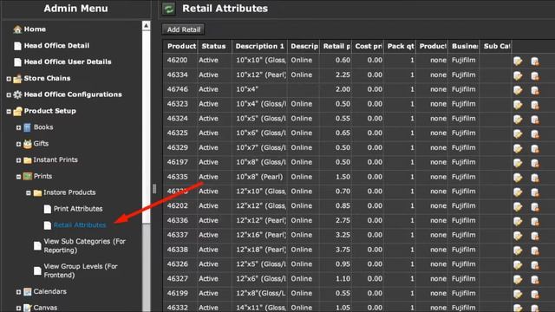Open View Group Levels (For Frontend)
Screen dimensions: 555x312
[x=81, y=270]
